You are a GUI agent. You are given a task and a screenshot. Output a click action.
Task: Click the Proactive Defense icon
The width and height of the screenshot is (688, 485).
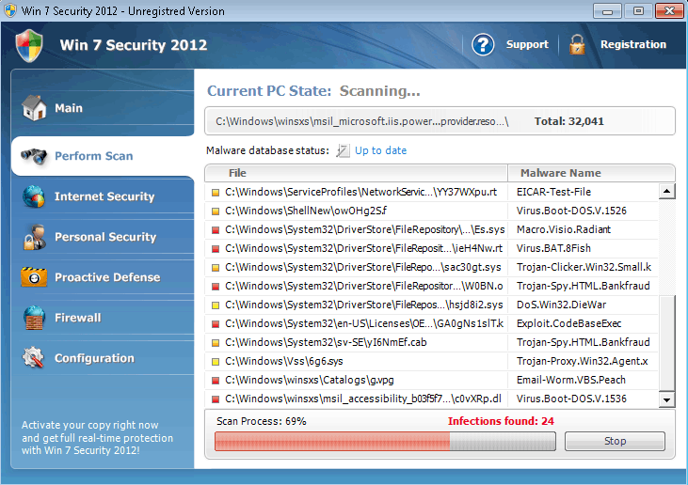[x=34, y=277]
